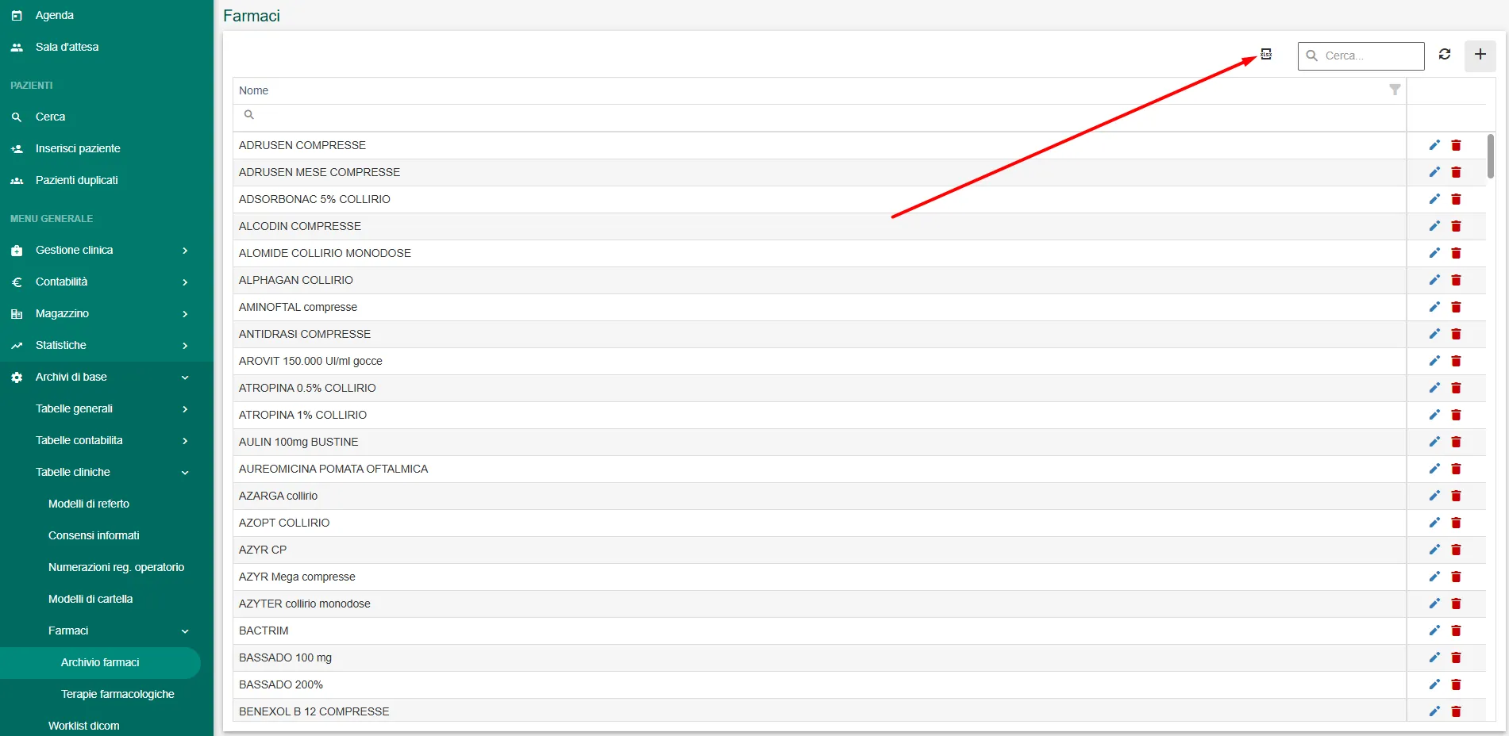Delete AULIN 100mg BUSTINE row

(x=1456, y=442)
